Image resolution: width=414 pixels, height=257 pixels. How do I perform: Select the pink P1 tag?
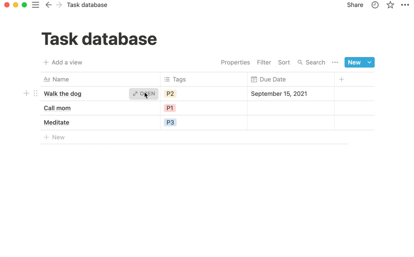coord(170,108)
